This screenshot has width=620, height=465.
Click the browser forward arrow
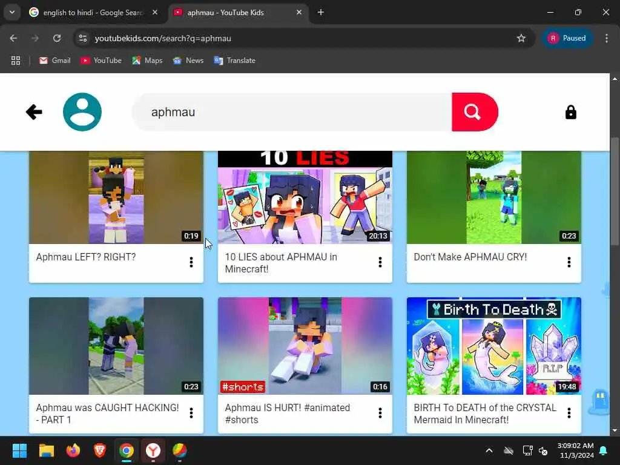point(35,38)
